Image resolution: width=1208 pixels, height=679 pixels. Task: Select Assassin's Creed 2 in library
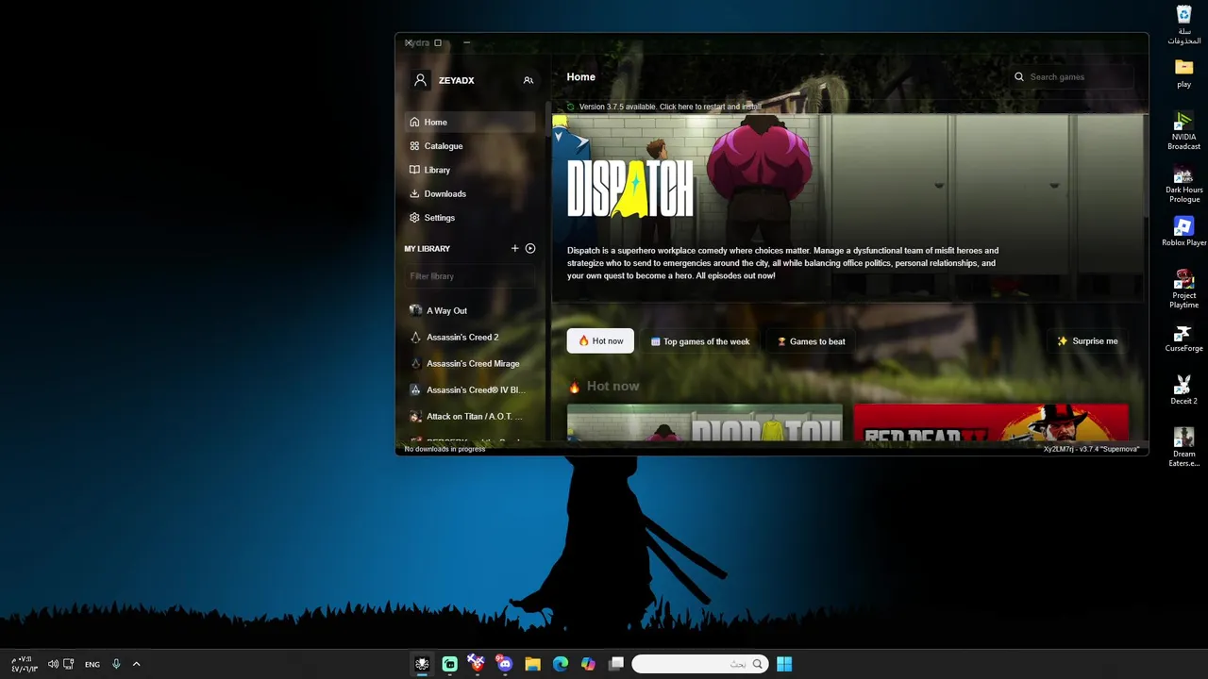point(470,337)
